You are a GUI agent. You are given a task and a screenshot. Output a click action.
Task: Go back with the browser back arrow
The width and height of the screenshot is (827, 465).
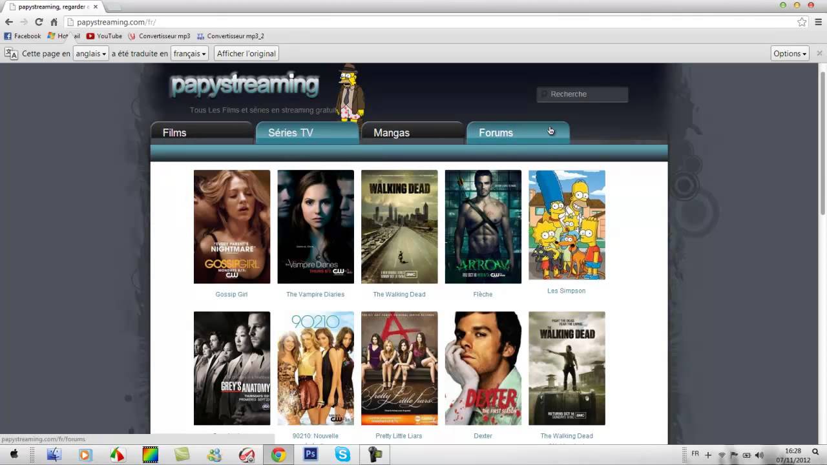[x=9, y=22]
